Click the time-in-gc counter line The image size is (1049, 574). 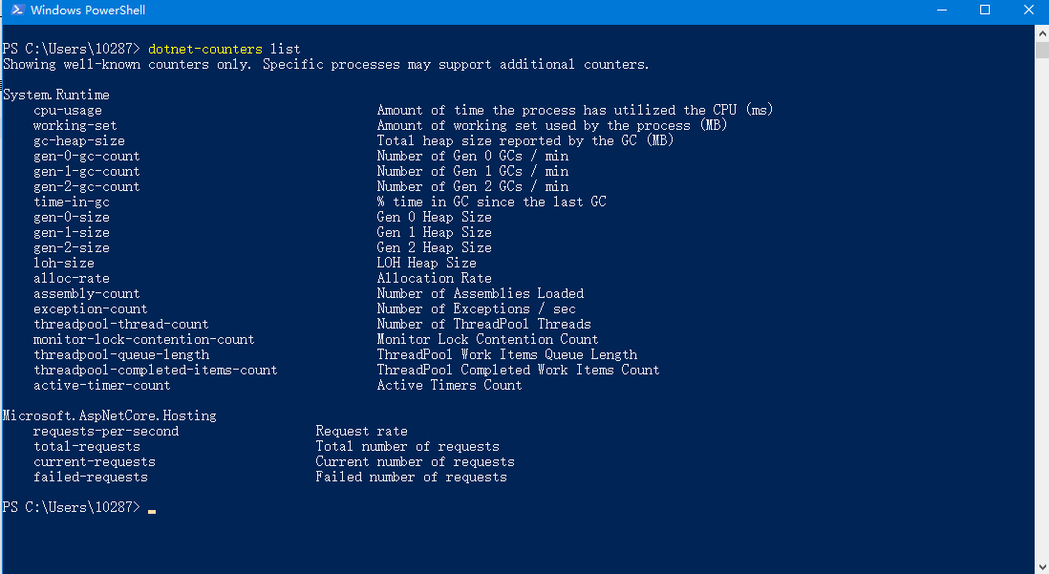(x=71, y=202)
